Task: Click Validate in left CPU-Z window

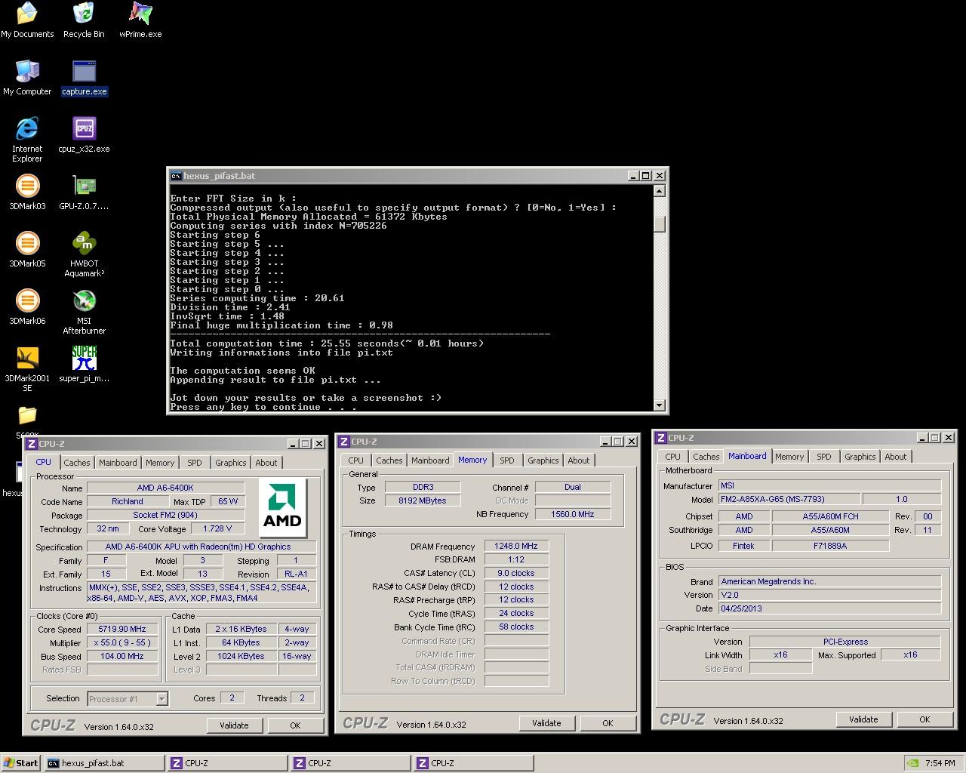Action: pyautogui.click(x=234, y=725)
